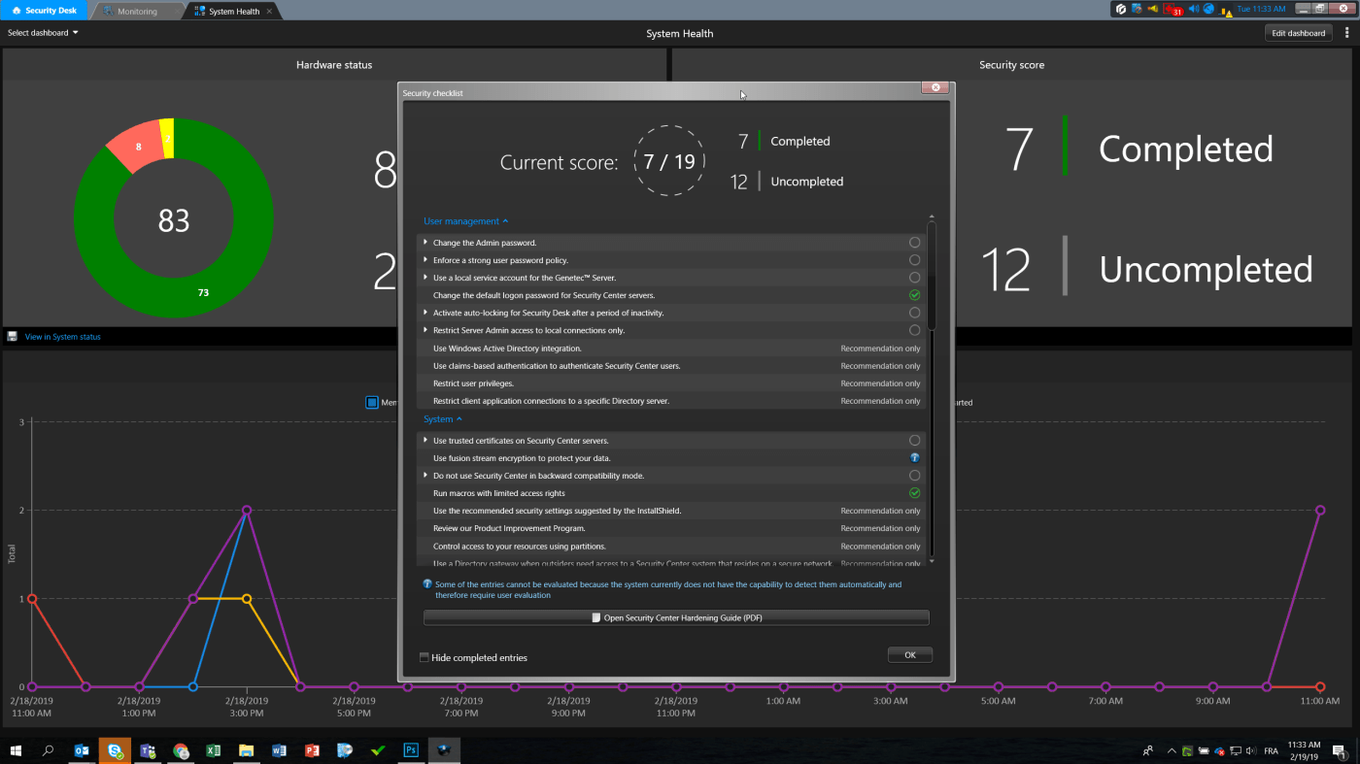Click the volume speaker icon in notification tray
1360x764 pixels.
pos(1194,9)
